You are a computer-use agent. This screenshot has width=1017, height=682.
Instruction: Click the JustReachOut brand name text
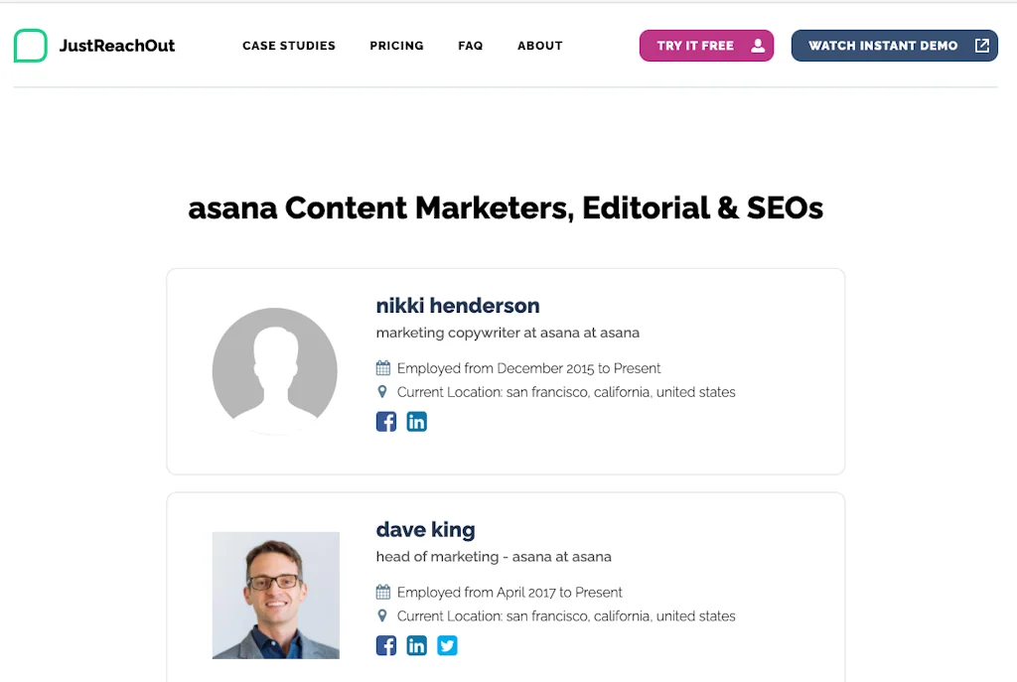point(117,46)
